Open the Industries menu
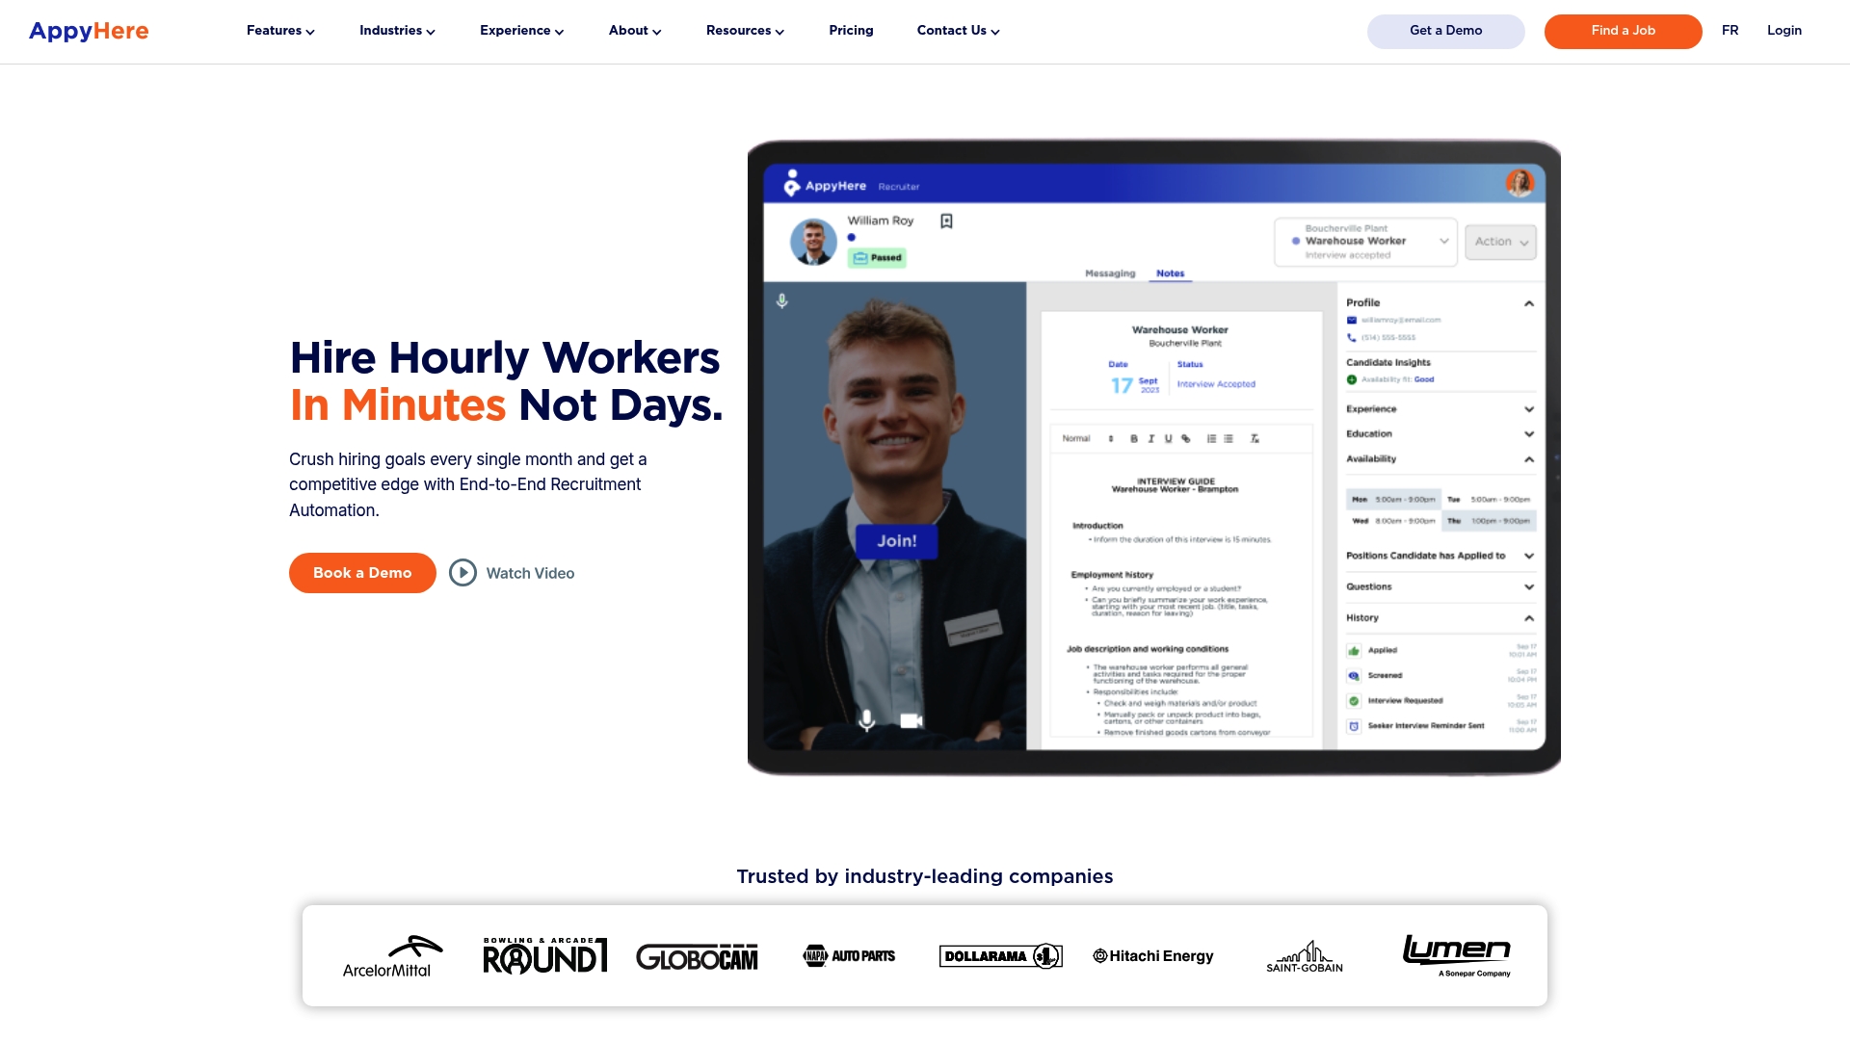Viewport: 1850px width, 1040px height. [x=397, y=31]
